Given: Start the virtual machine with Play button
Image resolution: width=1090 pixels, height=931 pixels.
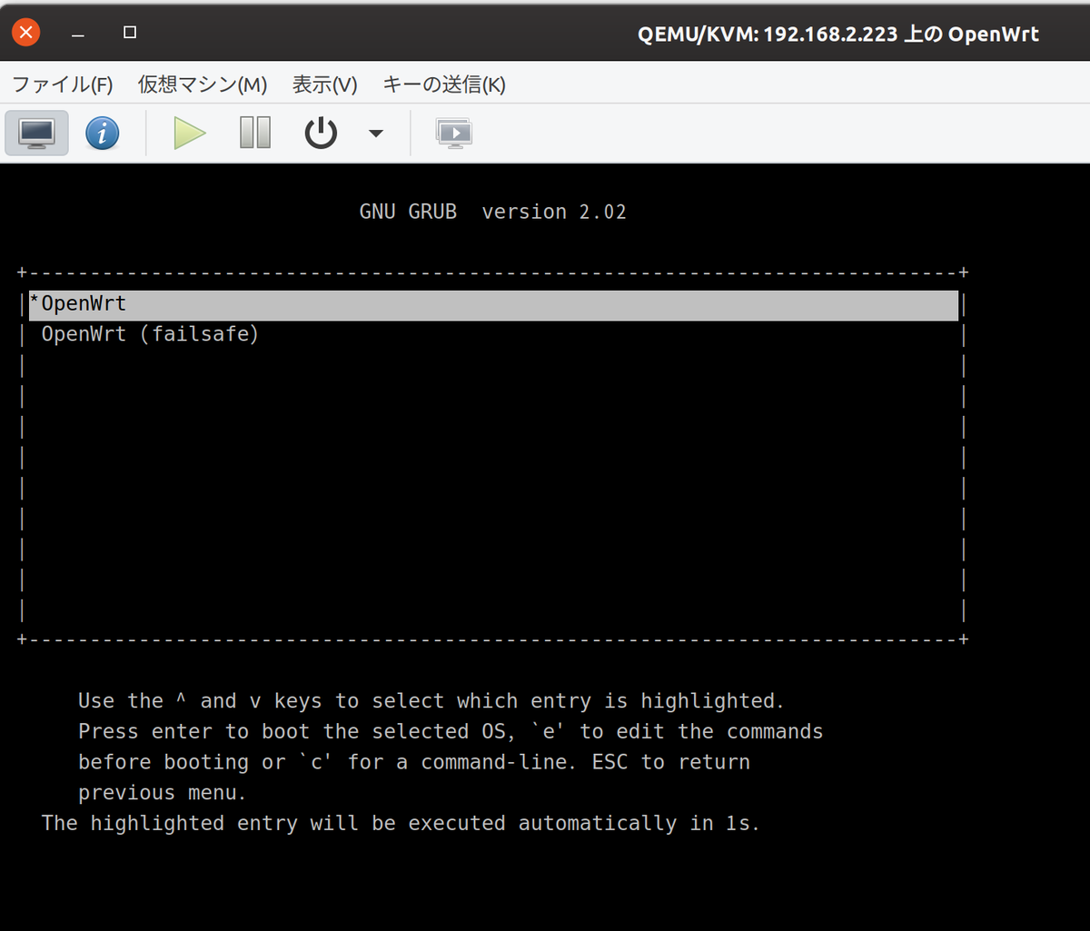Looking at the screenshot, I should tap(190, 134).
